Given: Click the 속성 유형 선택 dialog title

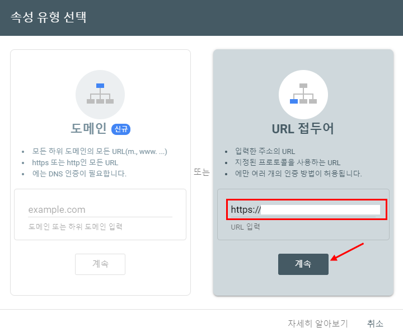Looking at the screenshot, I should pyautogui.click(x=49, y=17).
